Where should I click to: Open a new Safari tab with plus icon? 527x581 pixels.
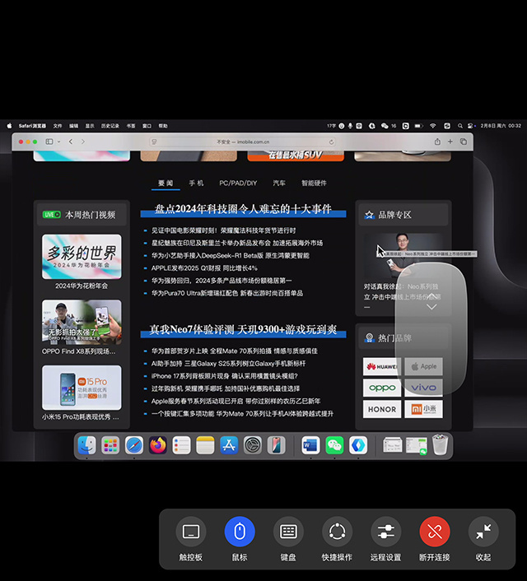[450, 142]
